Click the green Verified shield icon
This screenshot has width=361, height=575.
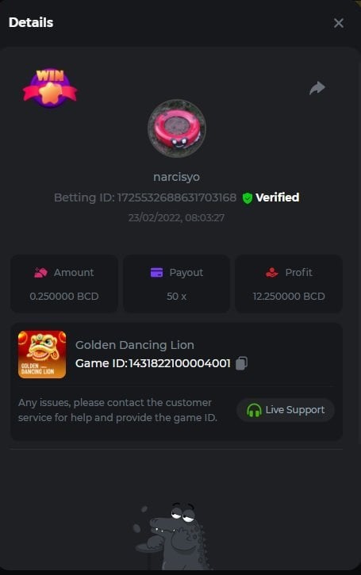[248, 198]
